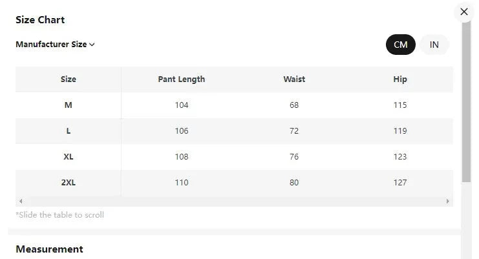
Task: Select the XL size row
Action: [68, 157]
